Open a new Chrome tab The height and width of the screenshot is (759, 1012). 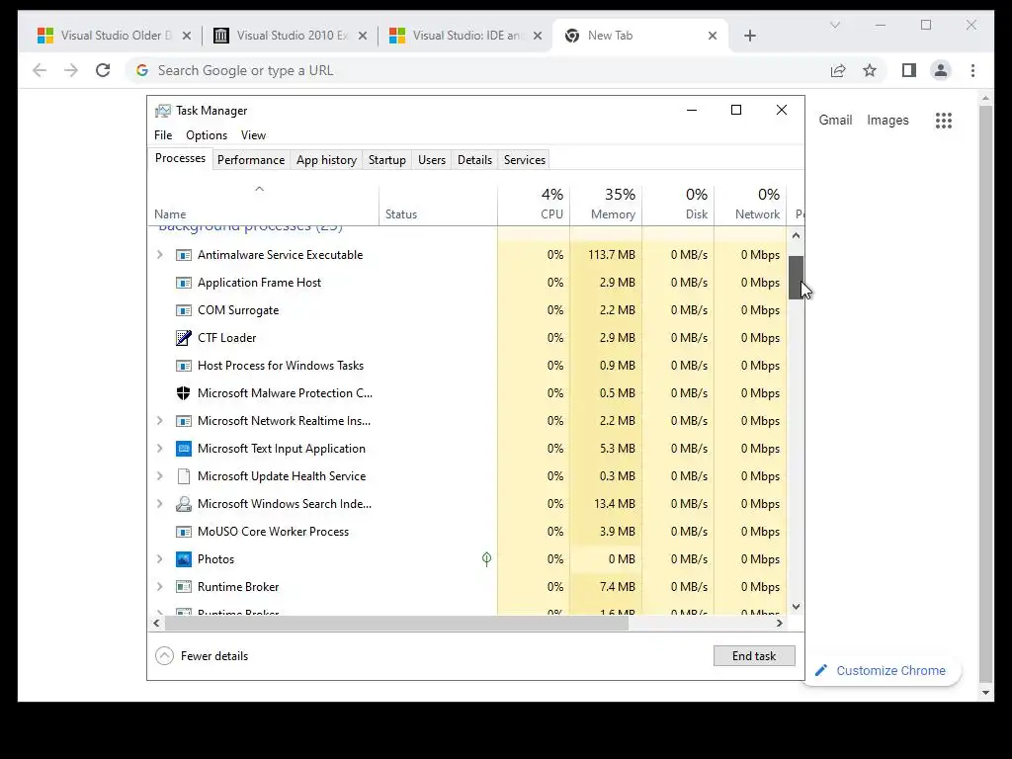[x=749, y=36]
